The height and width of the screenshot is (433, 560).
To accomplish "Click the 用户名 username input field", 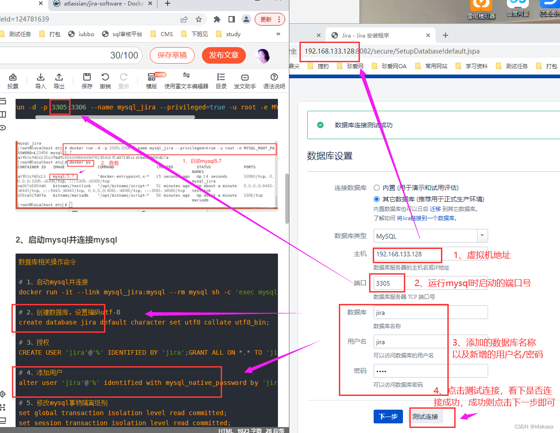I will point(430,342).
